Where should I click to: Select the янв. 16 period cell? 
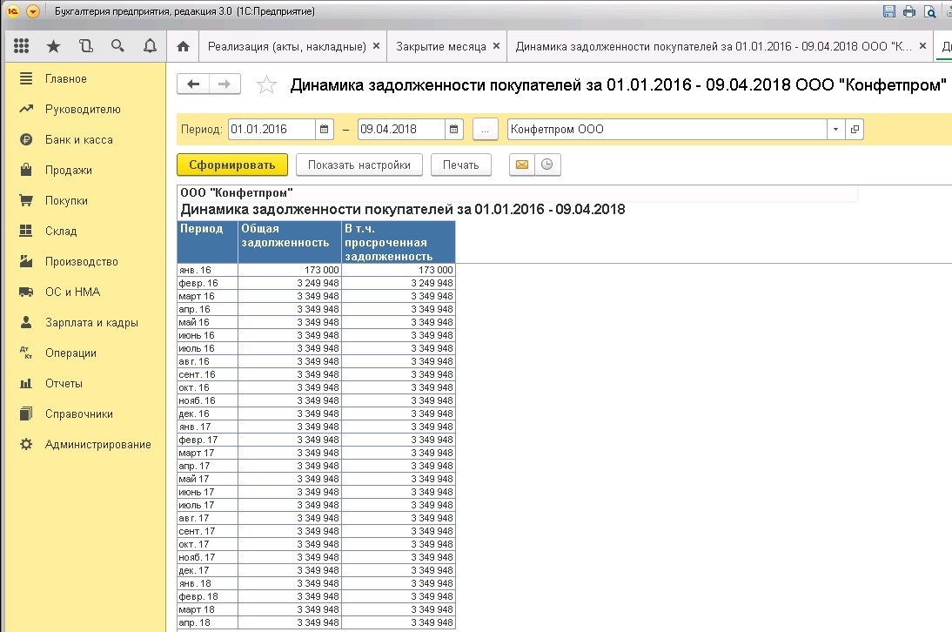207,270
